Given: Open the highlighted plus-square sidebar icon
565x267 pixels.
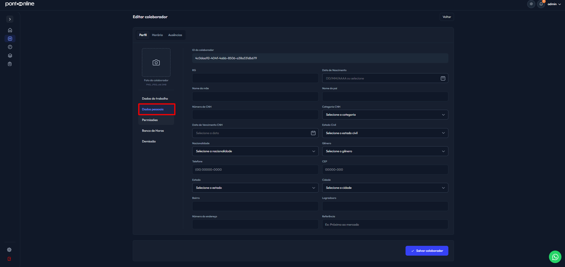Looking at the screenshot, I should 10,38.
